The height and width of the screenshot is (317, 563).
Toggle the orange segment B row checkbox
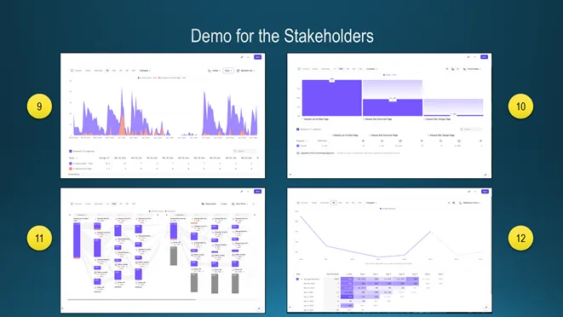click(x=71, y=169)
